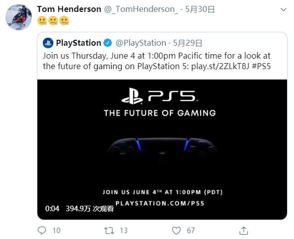Click Tom Henderson's snowmobile avatar
294x239 pixels.
coord(18,17)
